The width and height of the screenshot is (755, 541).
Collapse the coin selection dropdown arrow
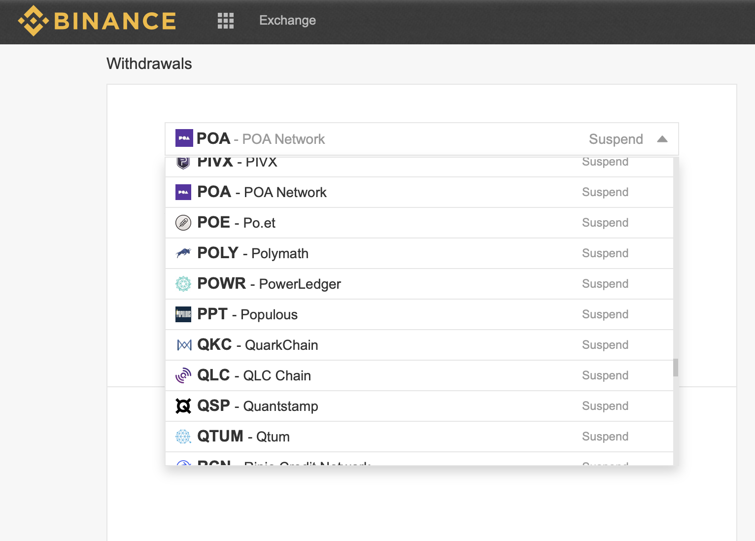coord(663,139)
